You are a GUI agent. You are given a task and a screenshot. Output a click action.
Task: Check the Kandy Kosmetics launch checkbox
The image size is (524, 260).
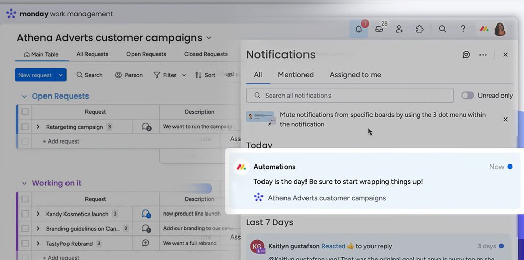25,214
